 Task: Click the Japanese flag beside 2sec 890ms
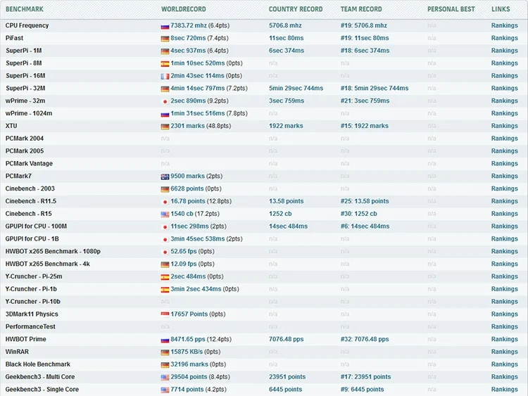pos(165,101)
